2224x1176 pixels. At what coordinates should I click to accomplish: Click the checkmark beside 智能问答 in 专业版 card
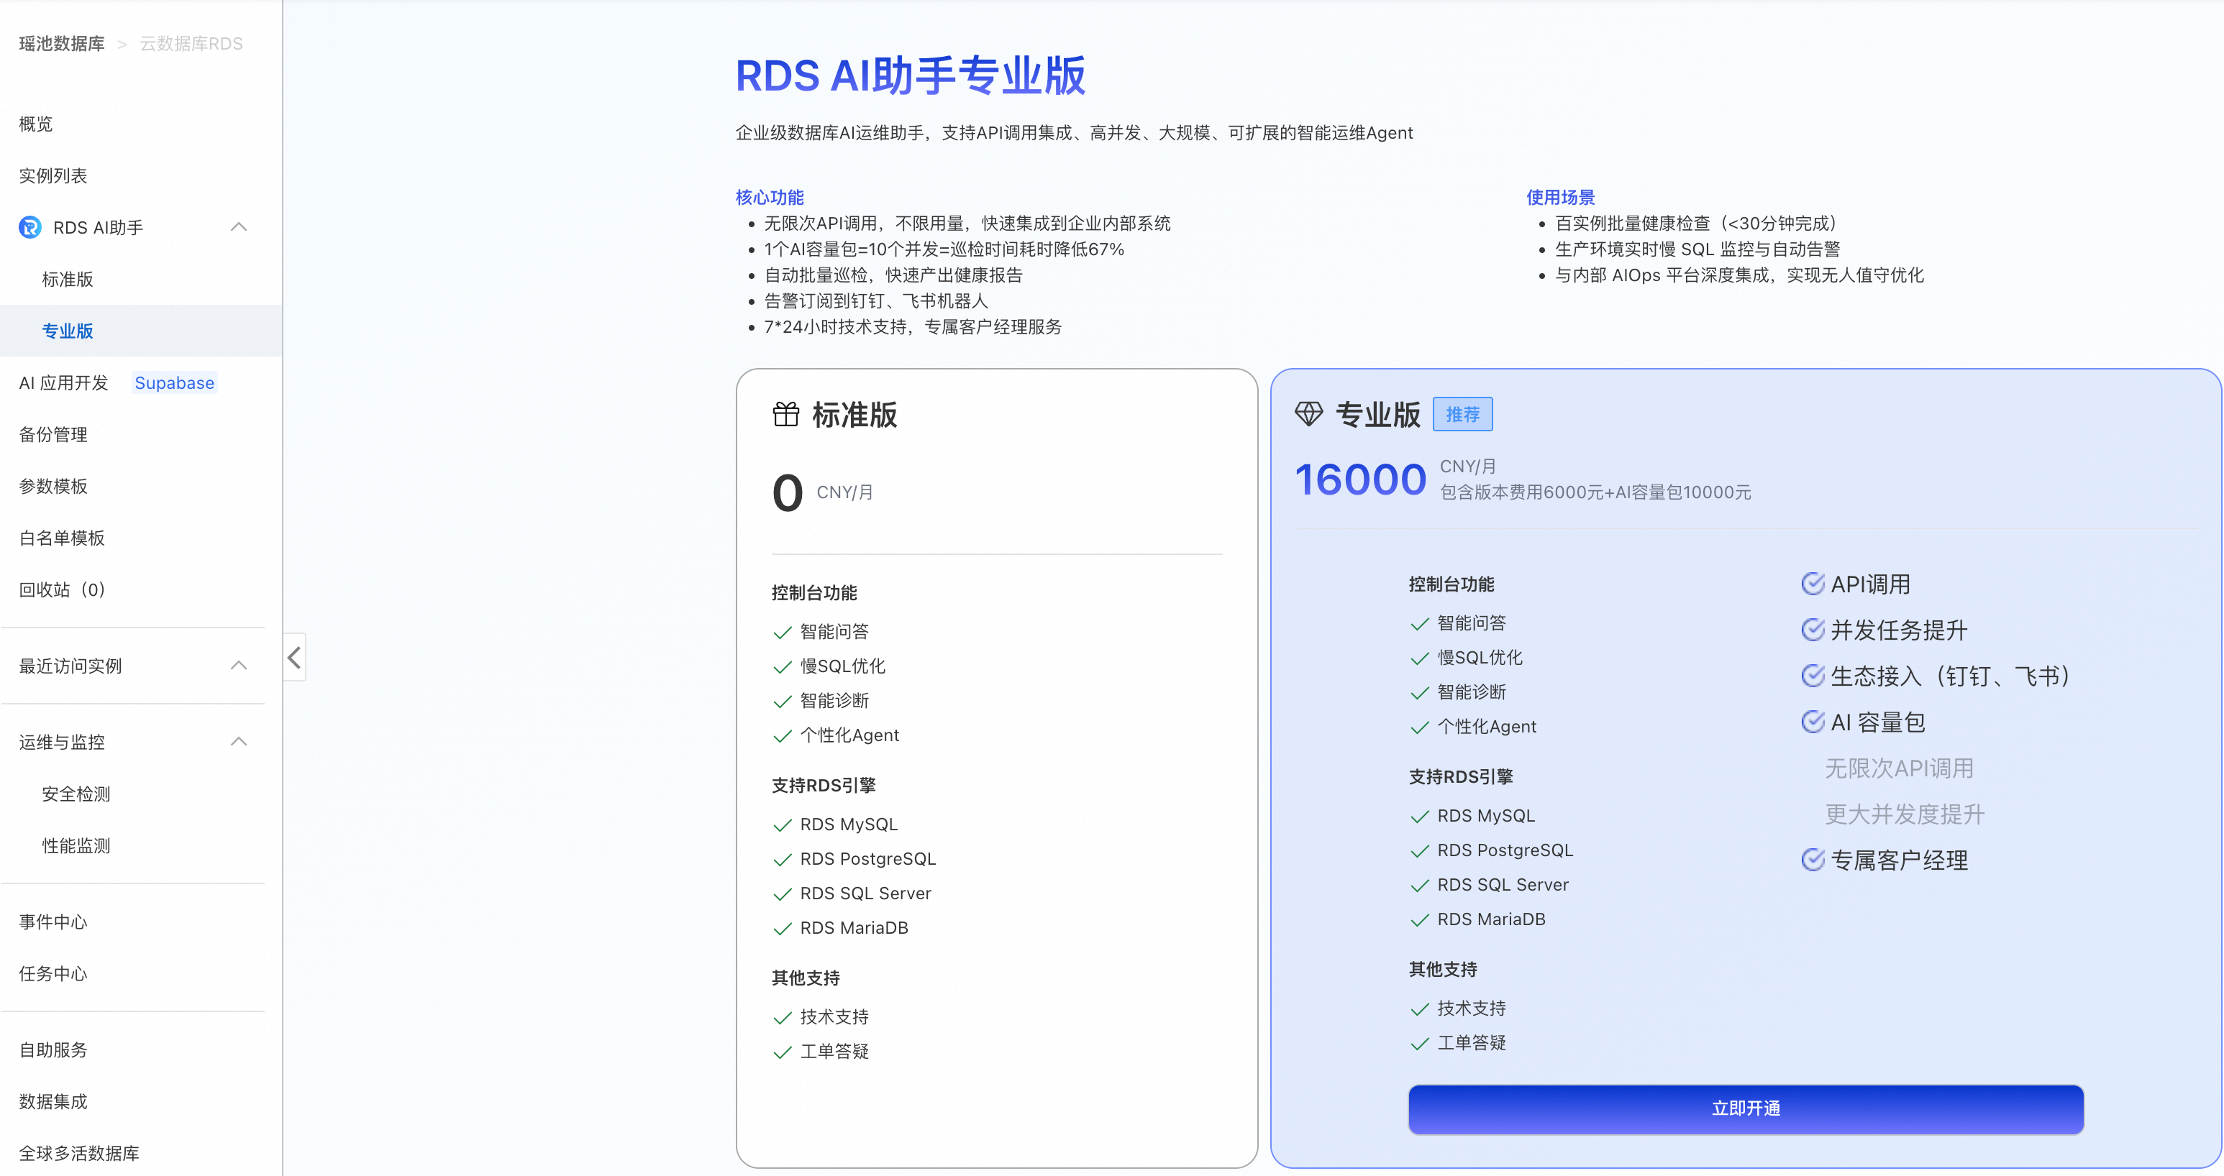coord(1419,624)
